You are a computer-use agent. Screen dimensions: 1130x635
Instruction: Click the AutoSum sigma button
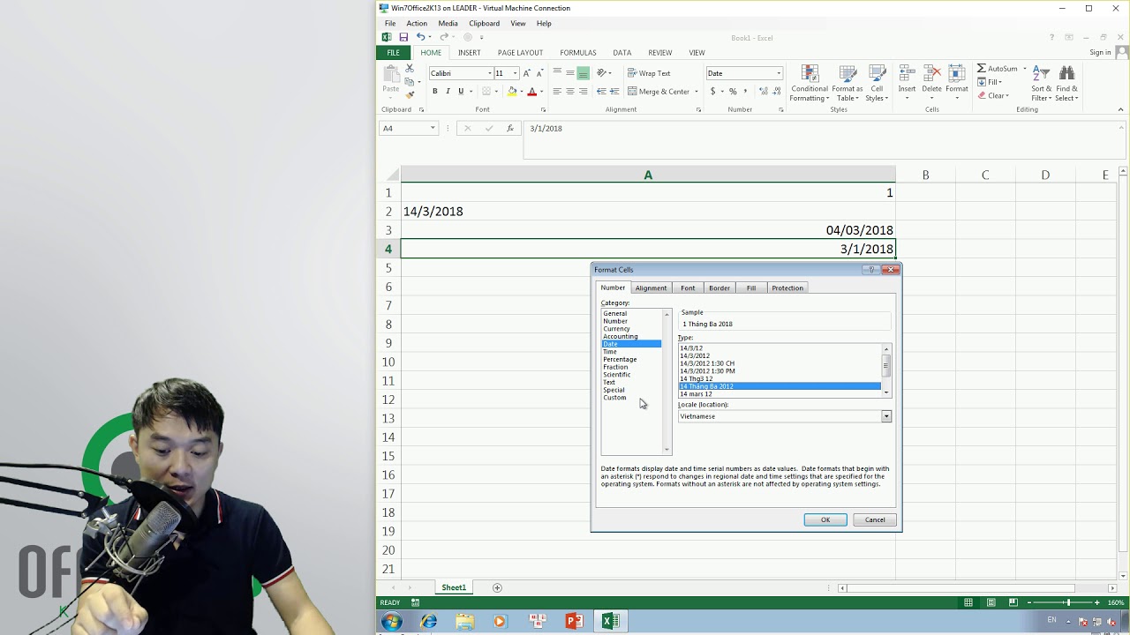(998, 69)
